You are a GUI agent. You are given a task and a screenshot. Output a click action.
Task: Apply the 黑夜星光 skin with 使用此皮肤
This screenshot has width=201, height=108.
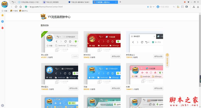click(73, 88)
